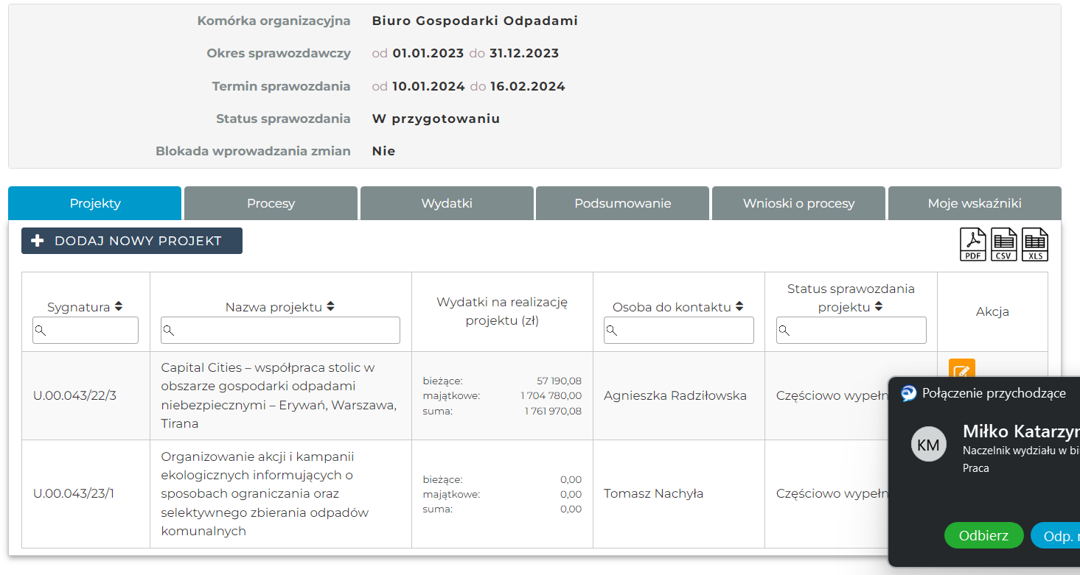
Task: Export the project list as PDF
Action: (x=972, y=244)
